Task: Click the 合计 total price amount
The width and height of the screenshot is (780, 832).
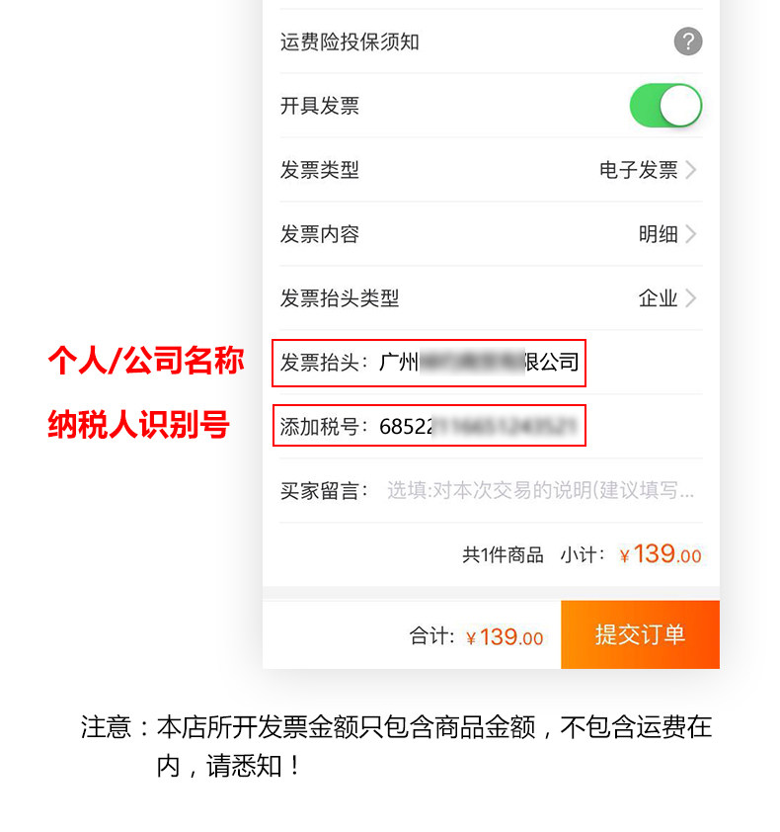Action: (x=505, y=636)
